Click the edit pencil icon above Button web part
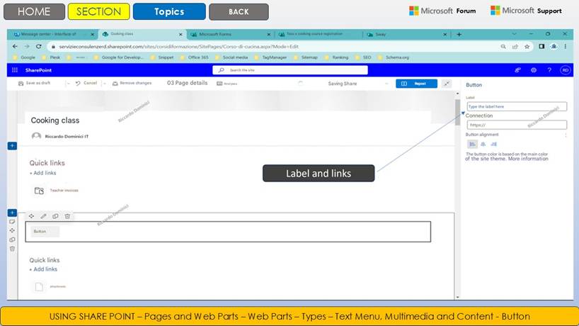Screen dimensions: 579x326 pos(43,216)
